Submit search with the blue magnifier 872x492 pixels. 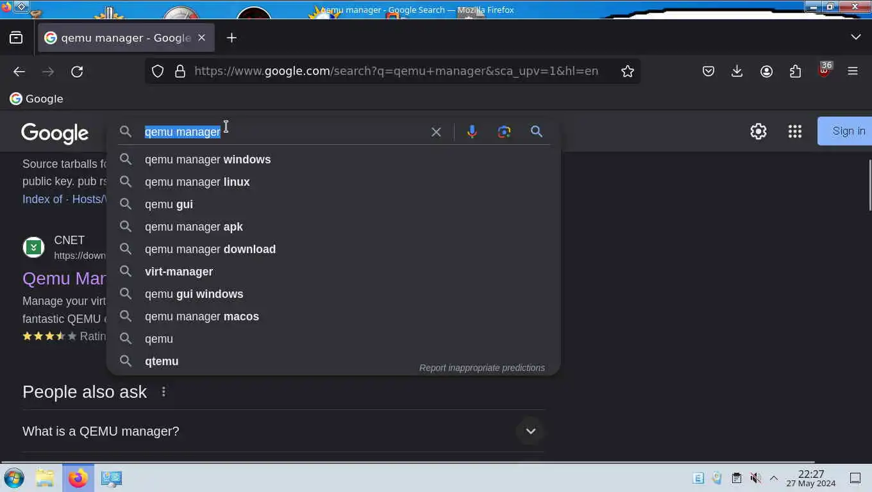click(x=537, y=131)
